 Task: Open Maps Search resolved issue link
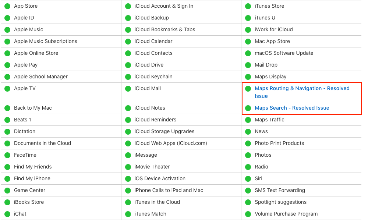coord(292,108)
